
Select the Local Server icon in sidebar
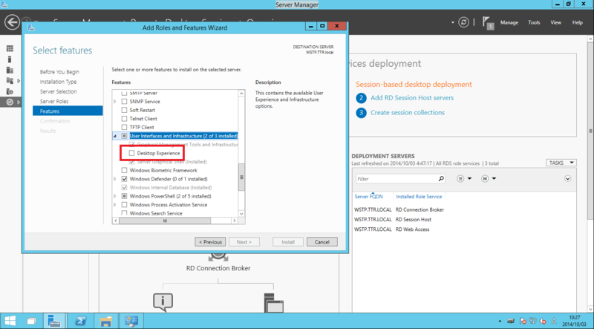(x=10, y=59)
